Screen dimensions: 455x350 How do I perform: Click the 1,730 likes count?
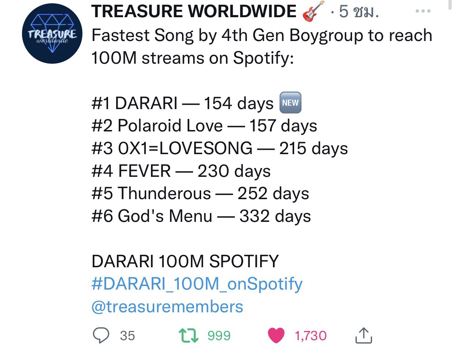point(311,336)
